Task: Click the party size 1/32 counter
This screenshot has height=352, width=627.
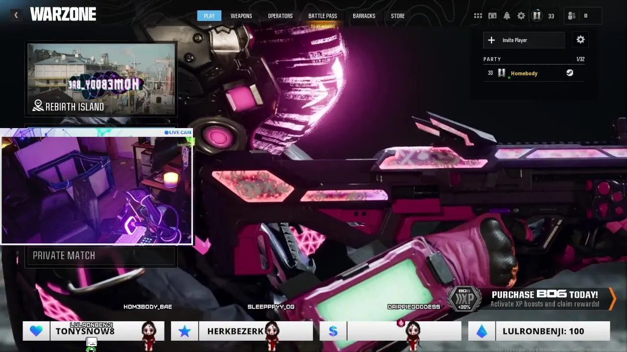Action: (580, 59)
